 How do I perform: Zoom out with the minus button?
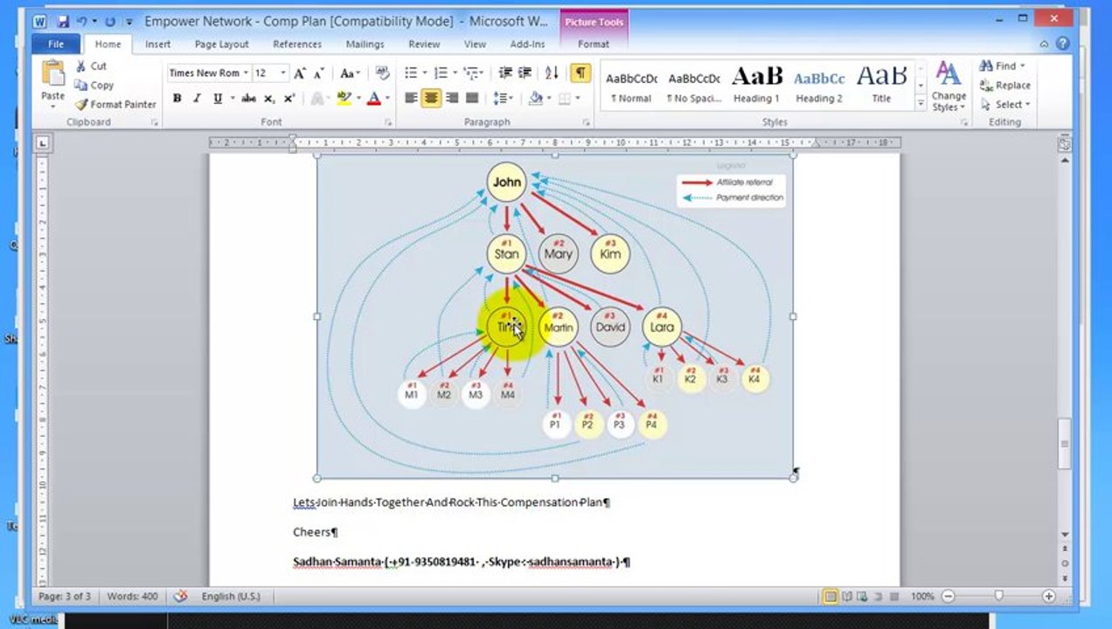tap(949, 597)
